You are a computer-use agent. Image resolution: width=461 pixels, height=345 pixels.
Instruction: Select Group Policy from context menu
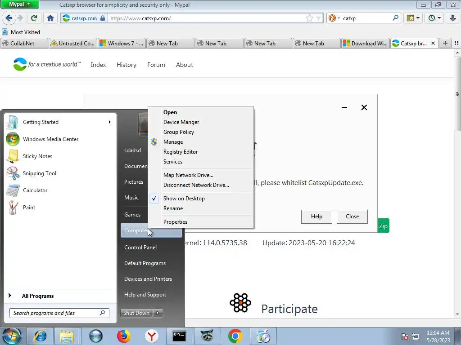tap(201, 132)
